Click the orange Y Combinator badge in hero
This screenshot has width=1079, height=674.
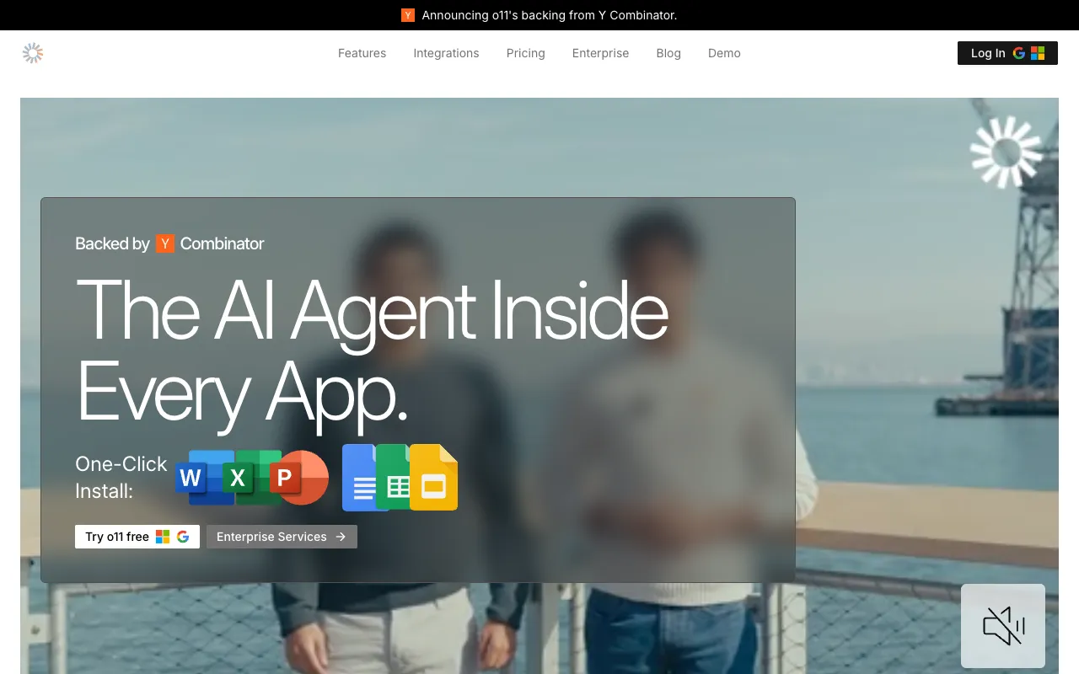[165, 243]
